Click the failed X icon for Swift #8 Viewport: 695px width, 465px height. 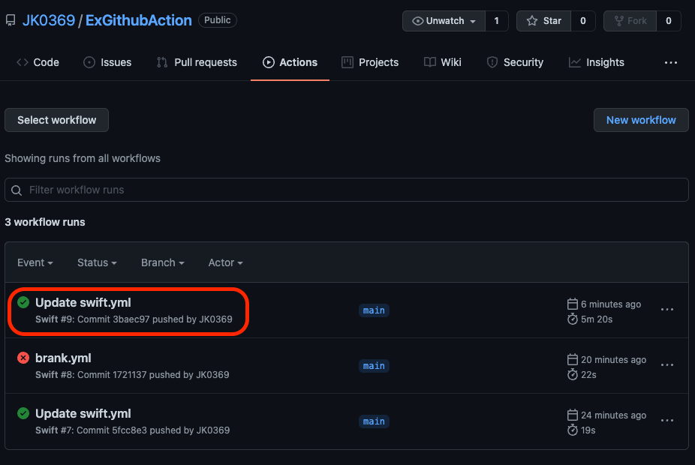pos(23,358)
